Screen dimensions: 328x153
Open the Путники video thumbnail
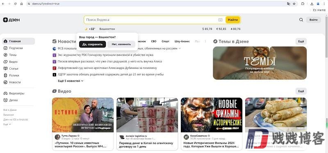tap(83, 115)
